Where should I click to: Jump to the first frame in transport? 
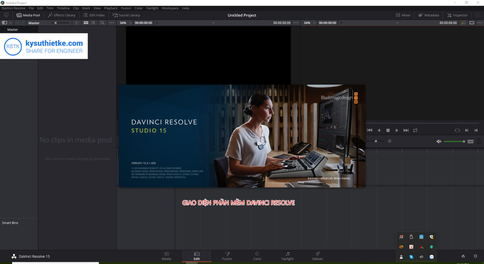click(370, 130)
